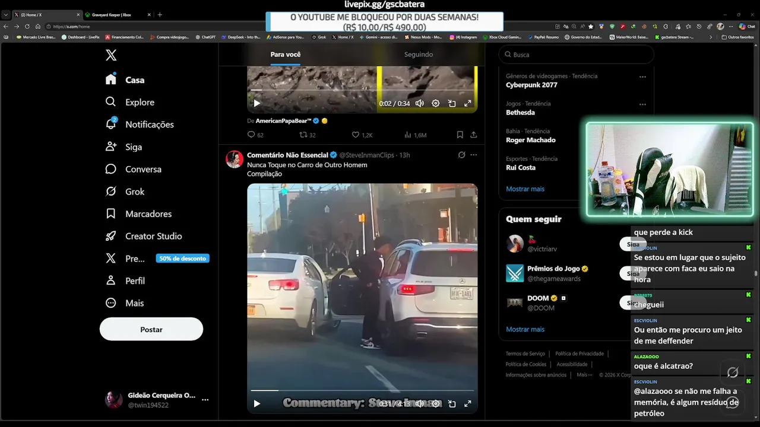Toggle picture-in-picture on top video
This screenshot has width=760, height=427.
(452, 103)
